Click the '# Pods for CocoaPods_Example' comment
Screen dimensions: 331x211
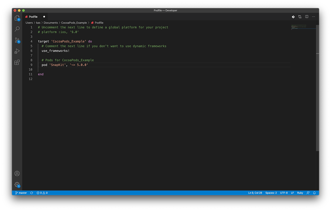68,60
